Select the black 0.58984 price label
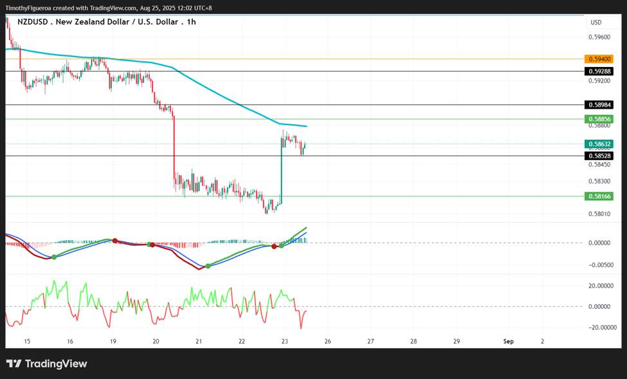This screenshot has height=379, width=627. tap(599, 105)
